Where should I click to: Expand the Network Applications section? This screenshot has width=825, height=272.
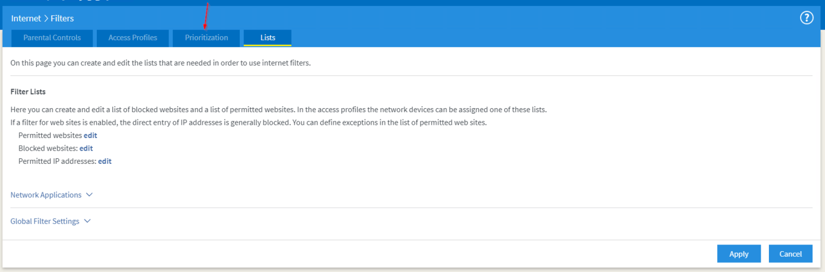tap(52, 195)
